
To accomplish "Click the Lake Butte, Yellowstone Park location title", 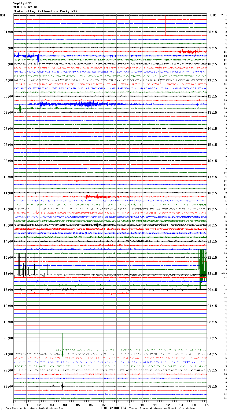I will point(45,11).
